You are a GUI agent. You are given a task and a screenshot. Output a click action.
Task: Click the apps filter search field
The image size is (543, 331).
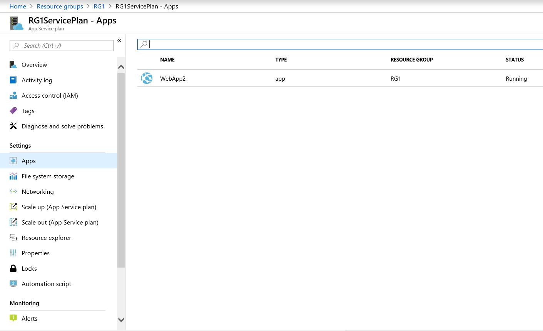(269, 44)
